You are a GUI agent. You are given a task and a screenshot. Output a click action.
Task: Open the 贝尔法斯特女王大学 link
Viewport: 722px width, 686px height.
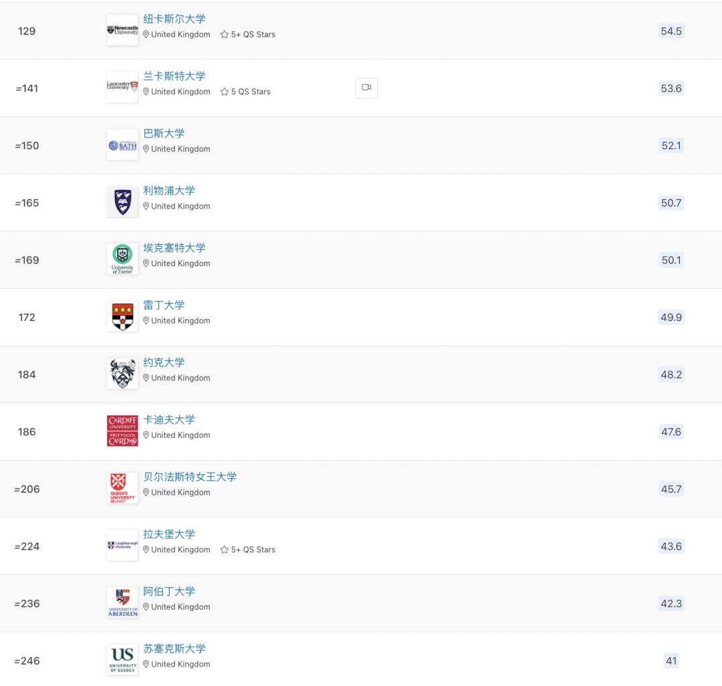point(190,477)
